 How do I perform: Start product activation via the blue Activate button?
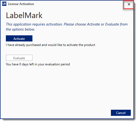(19, 39)
